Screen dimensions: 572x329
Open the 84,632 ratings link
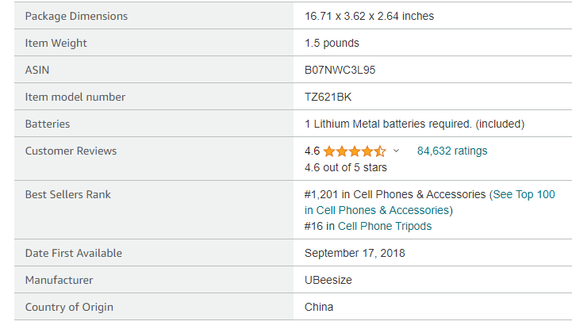point(452,151)
